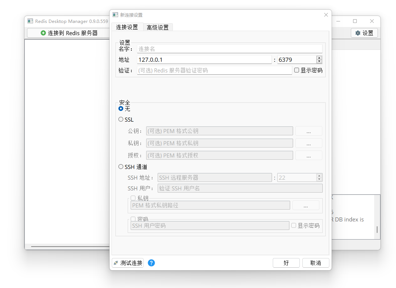Close the 新连接设置 dialog
This screenshot has width=396, height=288.
(326, 15)
